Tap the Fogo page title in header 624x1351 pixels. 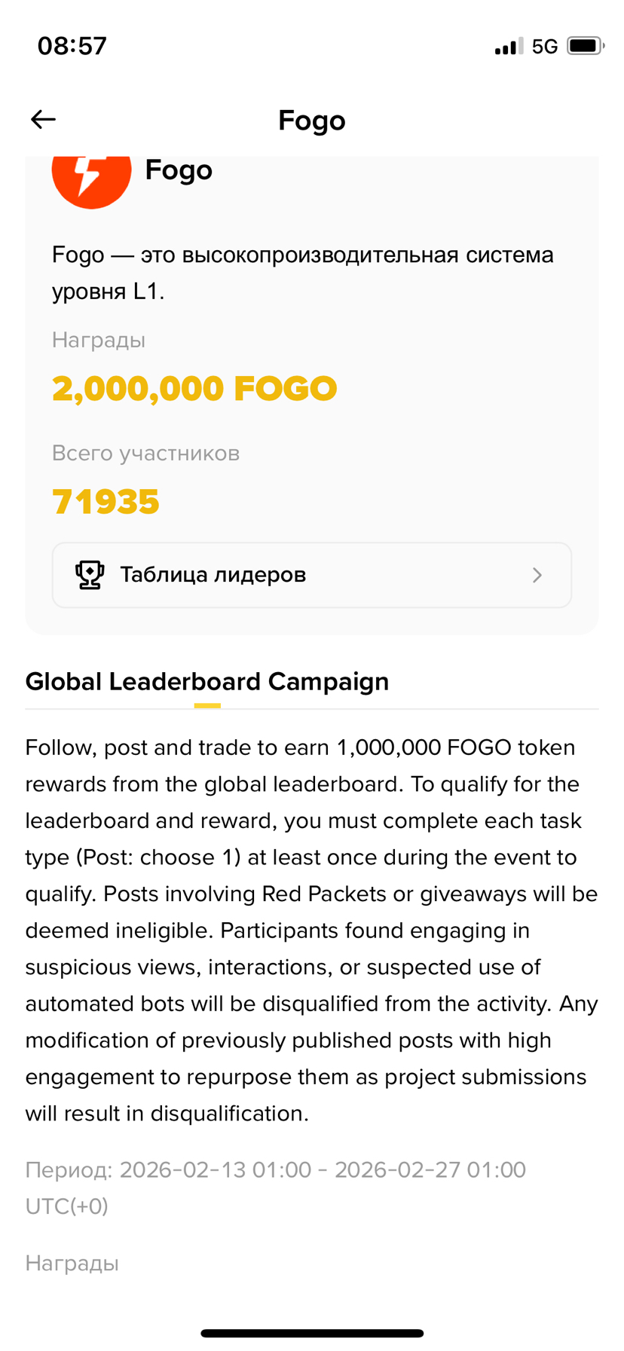(311, 121)
